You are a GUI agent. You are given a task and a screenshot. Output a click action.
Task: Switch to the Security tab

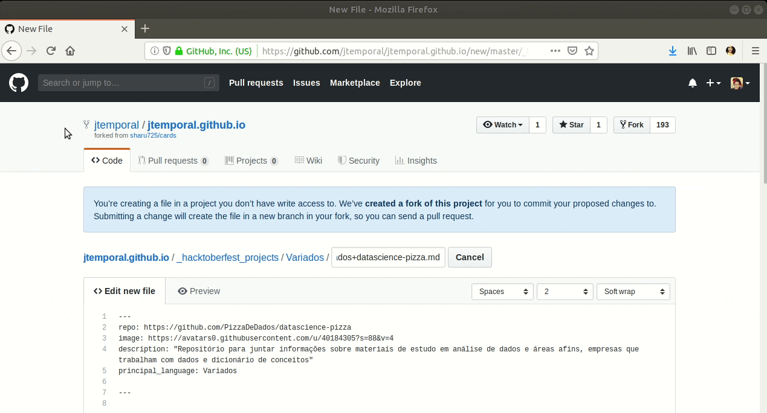pos(358,161)
